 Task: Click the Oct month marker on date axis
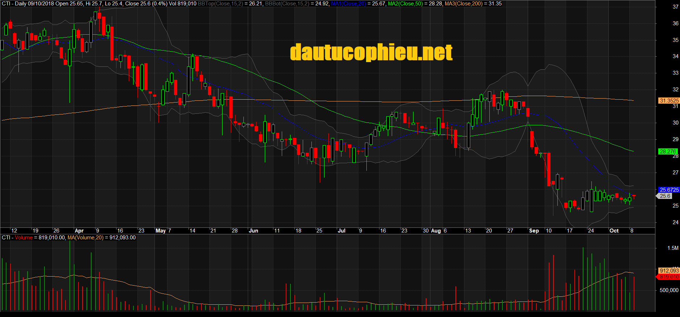pyautogui.click(x=614, y=231)
